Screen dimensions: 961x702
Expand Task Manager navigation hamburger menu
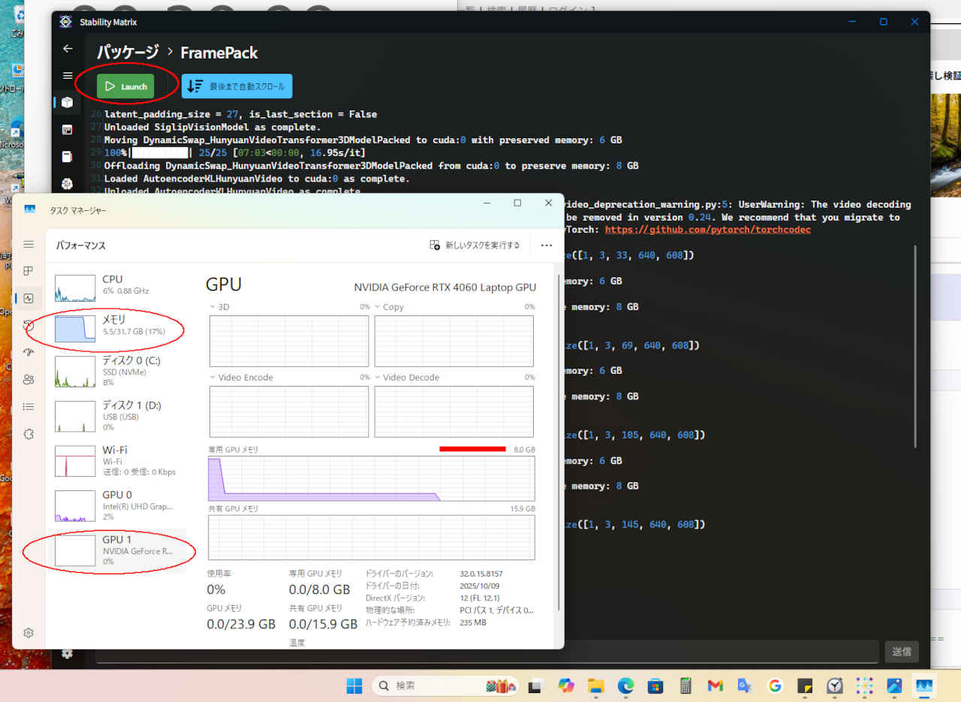tap(29, 244)
